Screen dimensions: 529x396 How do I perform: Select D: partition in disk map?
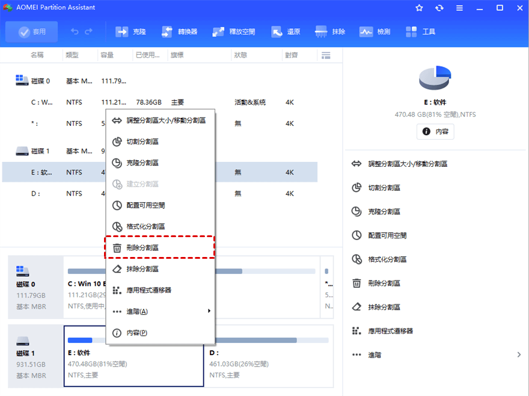coord(269,356)
